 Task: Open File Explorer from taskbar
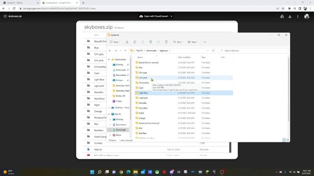(135, 172)
